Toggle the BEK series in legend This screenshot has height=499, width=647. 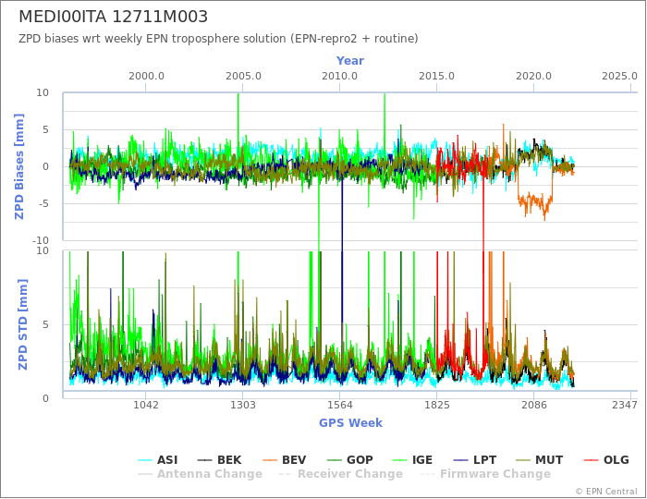click(x=219, y=460)
